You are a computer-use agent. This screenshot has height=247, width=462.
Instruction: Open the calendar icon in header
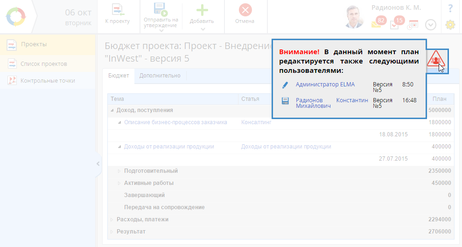413,24
